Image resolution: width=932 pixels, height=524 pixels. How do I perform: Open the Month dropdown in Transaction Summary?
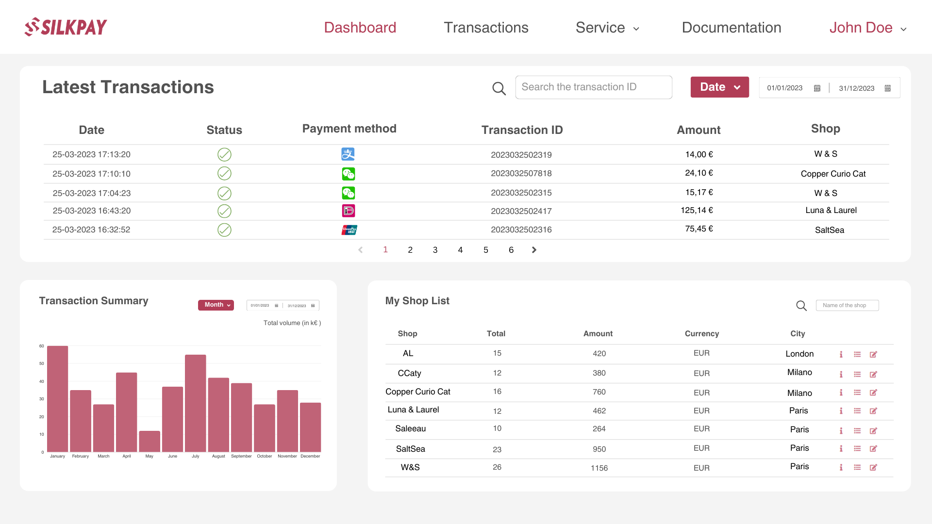click(216, 305)
